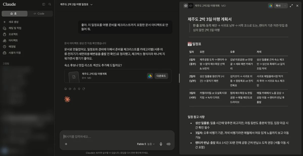The width and height of the screenshot is (303, 156).
Task: Open search with the magnifier icon
Action: [50, 4]
